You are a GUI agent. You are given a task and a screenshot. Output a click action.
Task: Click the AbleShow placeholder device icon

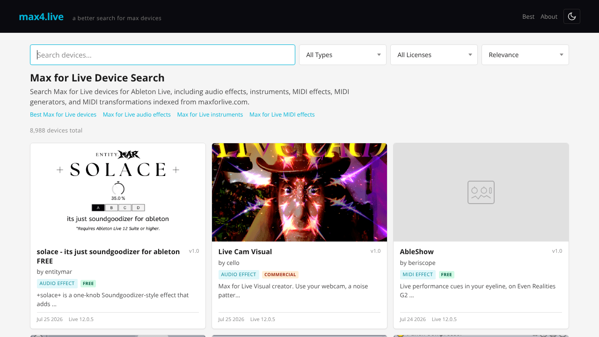pos(481,192)
